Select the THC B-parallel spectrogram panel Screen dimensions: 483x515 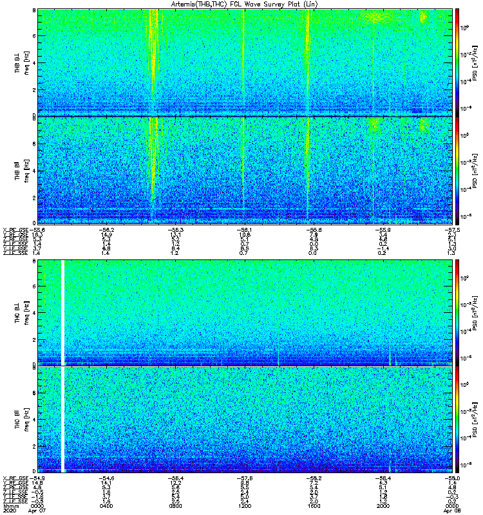tap(245, 420)
